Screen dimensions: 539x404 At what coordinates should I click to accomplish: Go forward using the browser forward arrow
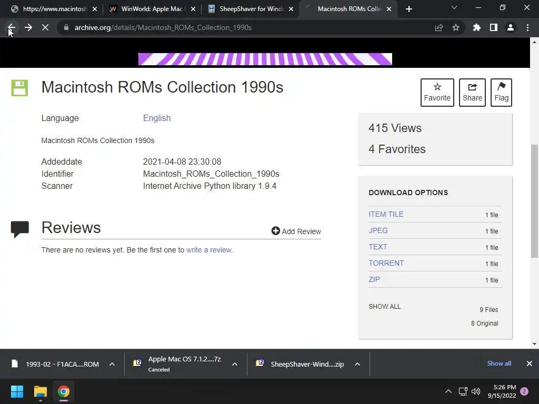point(28,27)
